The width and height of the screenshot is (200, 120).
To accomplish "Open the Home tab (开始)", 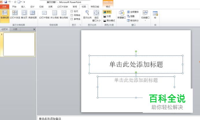I will coord(14,7).
